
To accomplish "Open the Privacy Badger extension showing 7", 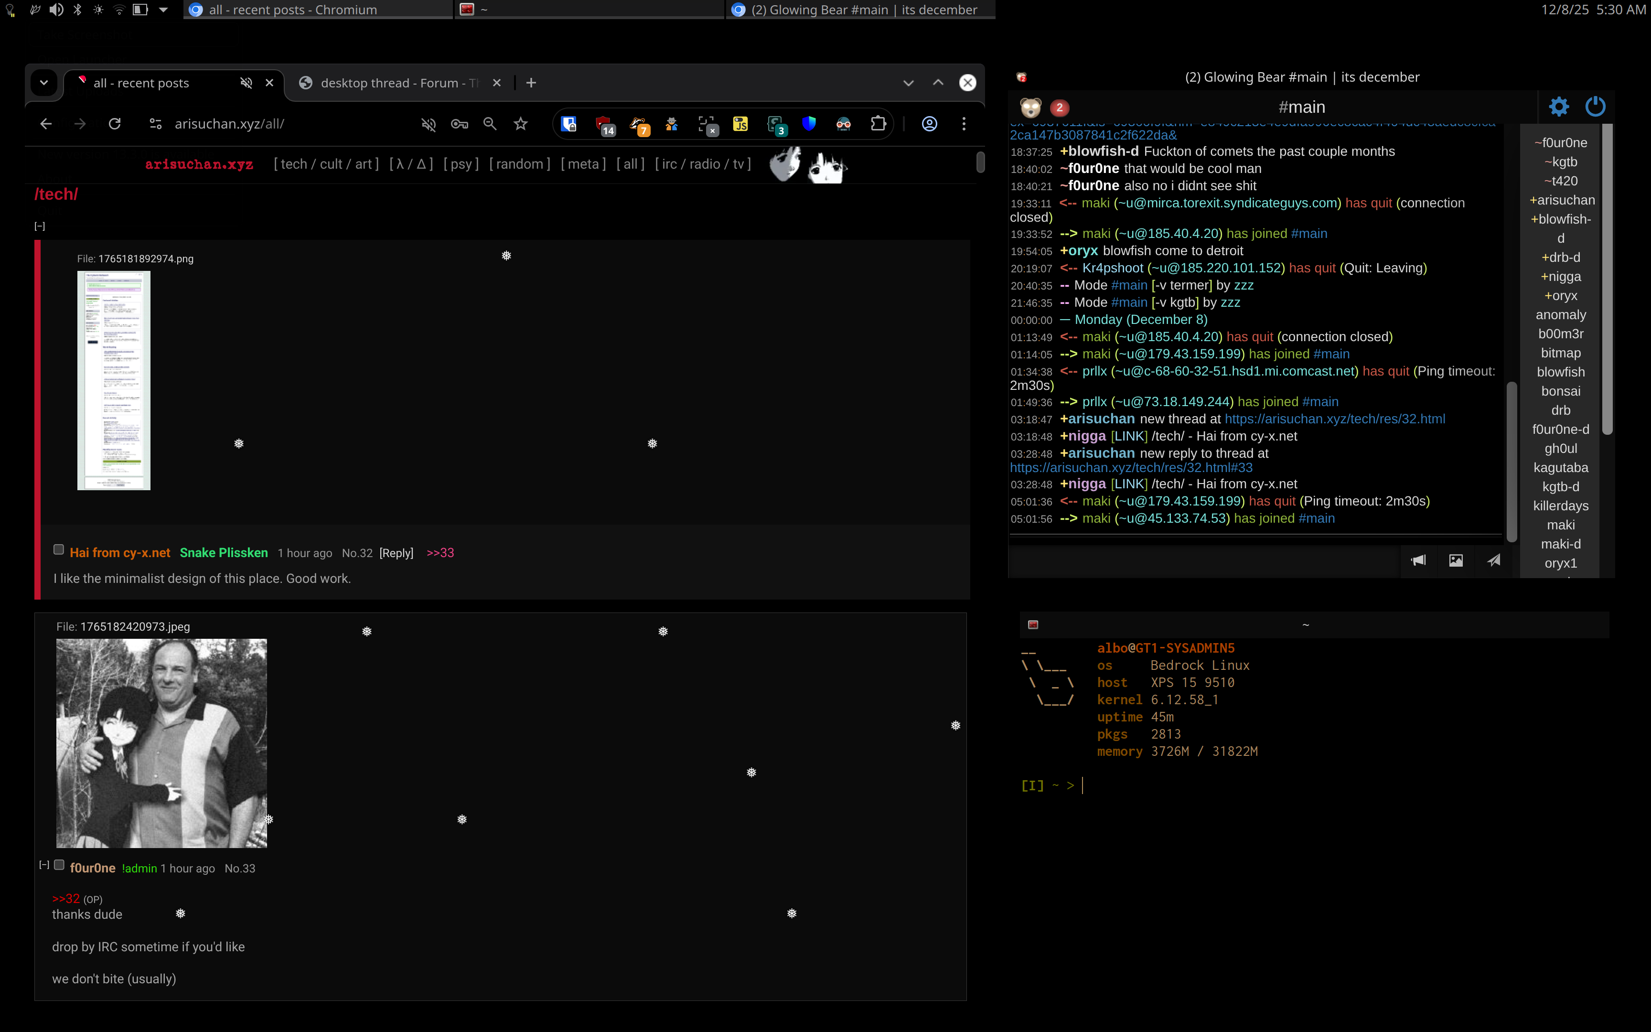I will (639, 125).
